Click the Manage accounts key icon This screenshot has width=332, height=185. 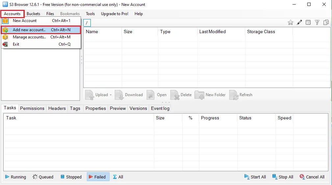pyautogui.click(x=5, y=37)
